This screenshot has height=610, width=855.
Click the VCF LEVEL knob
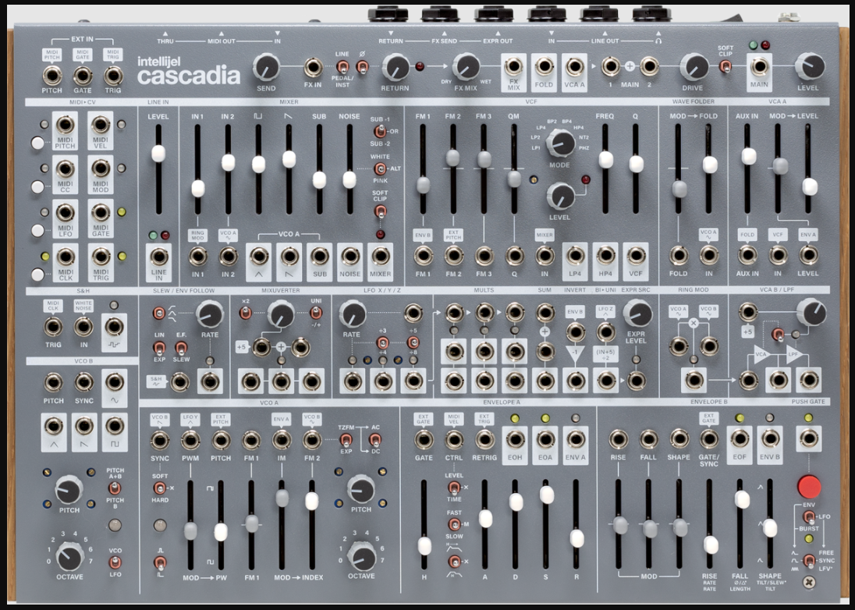click(x=560, y=197)
